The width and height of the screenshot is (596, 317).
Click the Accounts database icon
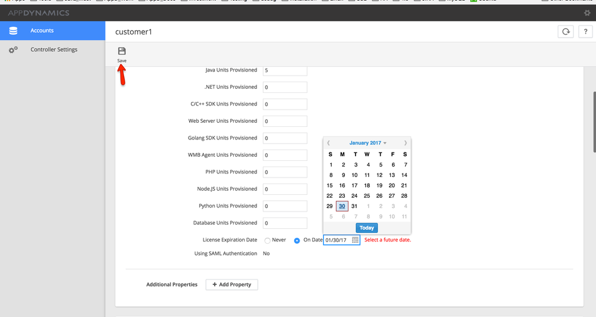(13, 30)
